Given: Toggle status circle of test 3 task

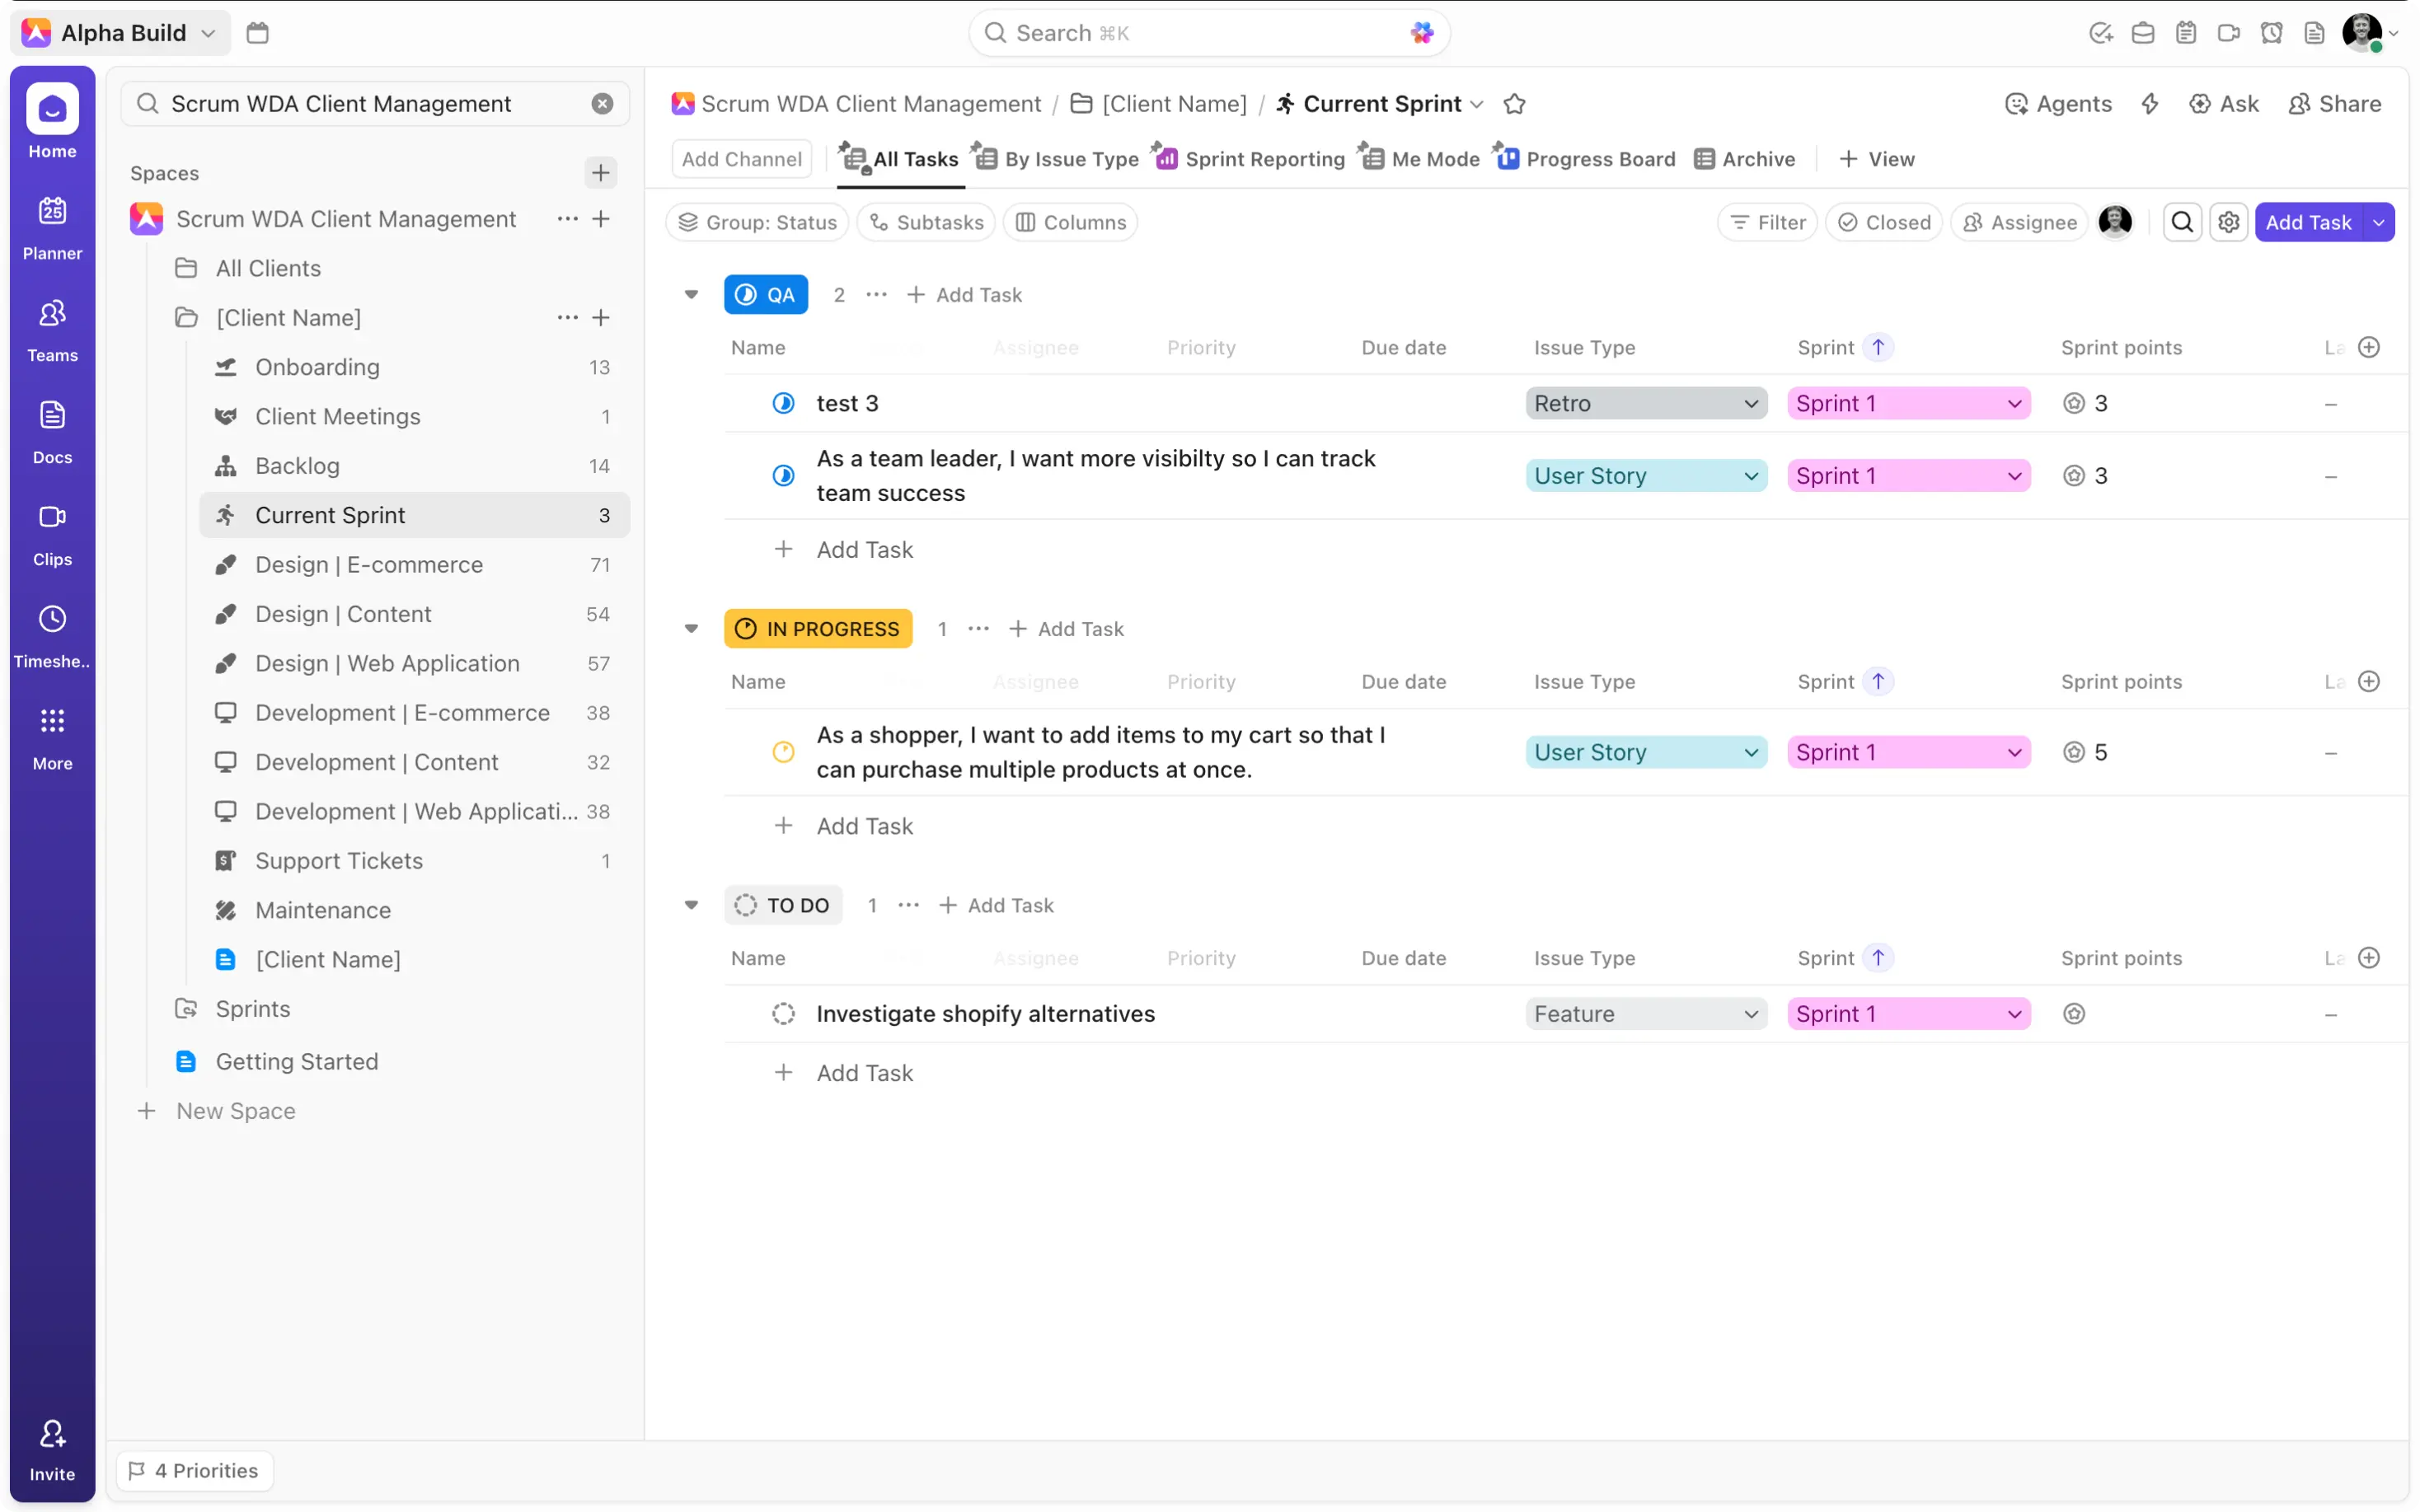Looking at the screenshot, I should pos(783,403).
